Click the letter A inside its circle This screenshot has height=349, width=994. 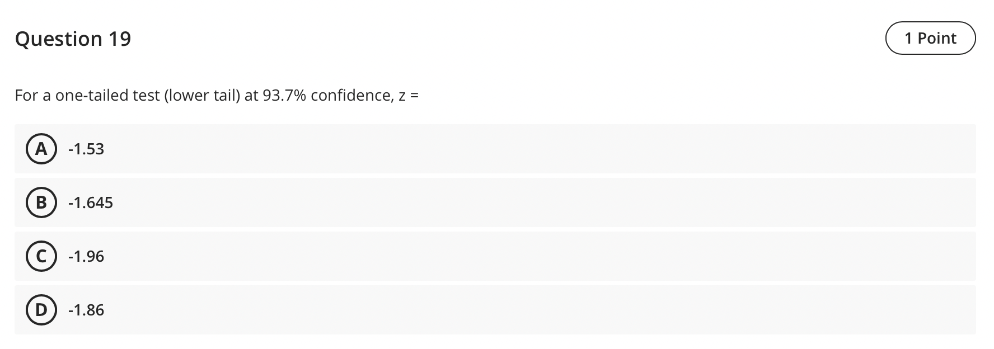(x=41, y=149)
